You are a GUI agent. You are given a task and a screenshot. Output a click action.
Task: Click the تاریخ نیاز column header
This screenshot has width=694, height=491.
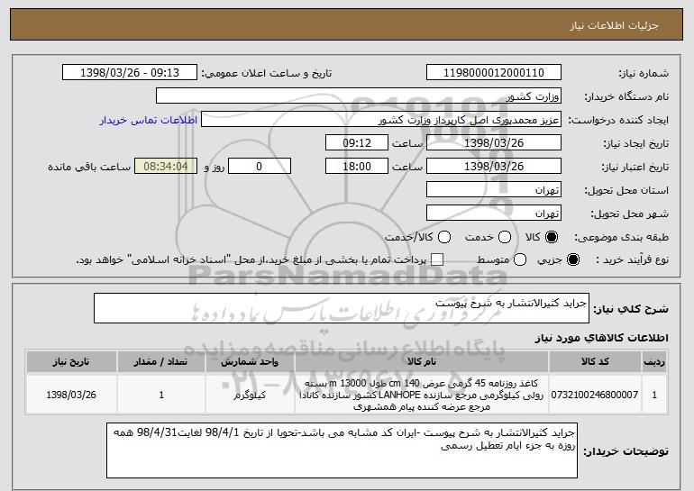[x=71, y=362]
